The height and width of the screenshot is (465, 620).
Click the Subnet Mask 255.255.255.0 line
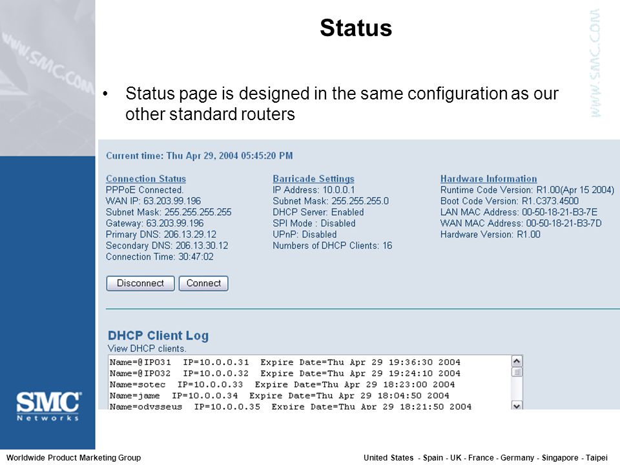331,201
